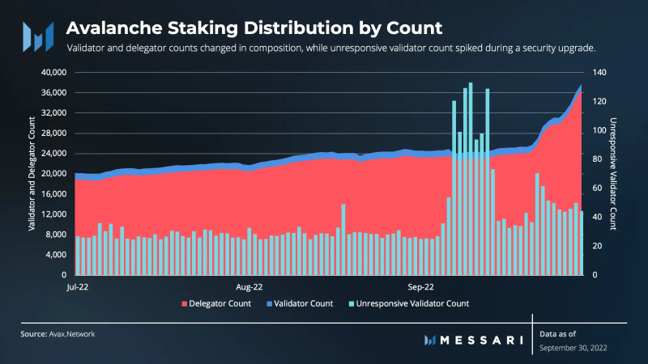Click the Validator and Delegator Count axis title
This screenshot has height=364, width=648.
pyautogui.click(x=32, y=173)
